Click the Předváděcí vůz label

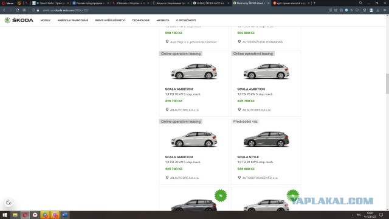(x=246, y=122)
